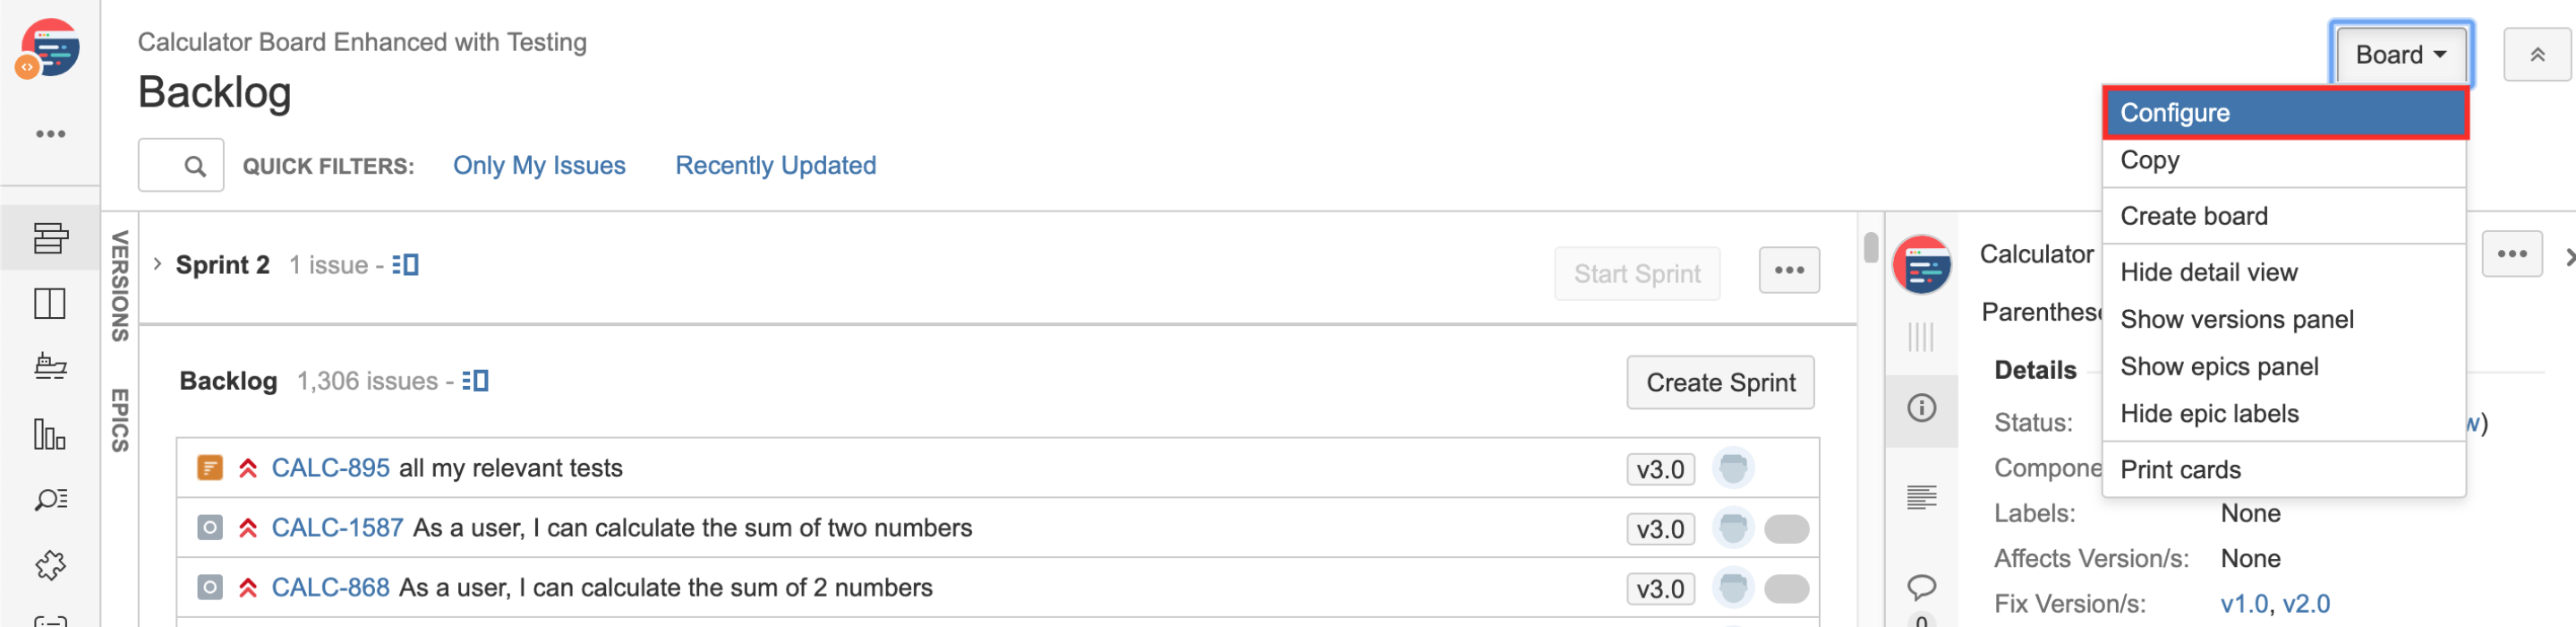Click the backlog search input field

(181, 165)
